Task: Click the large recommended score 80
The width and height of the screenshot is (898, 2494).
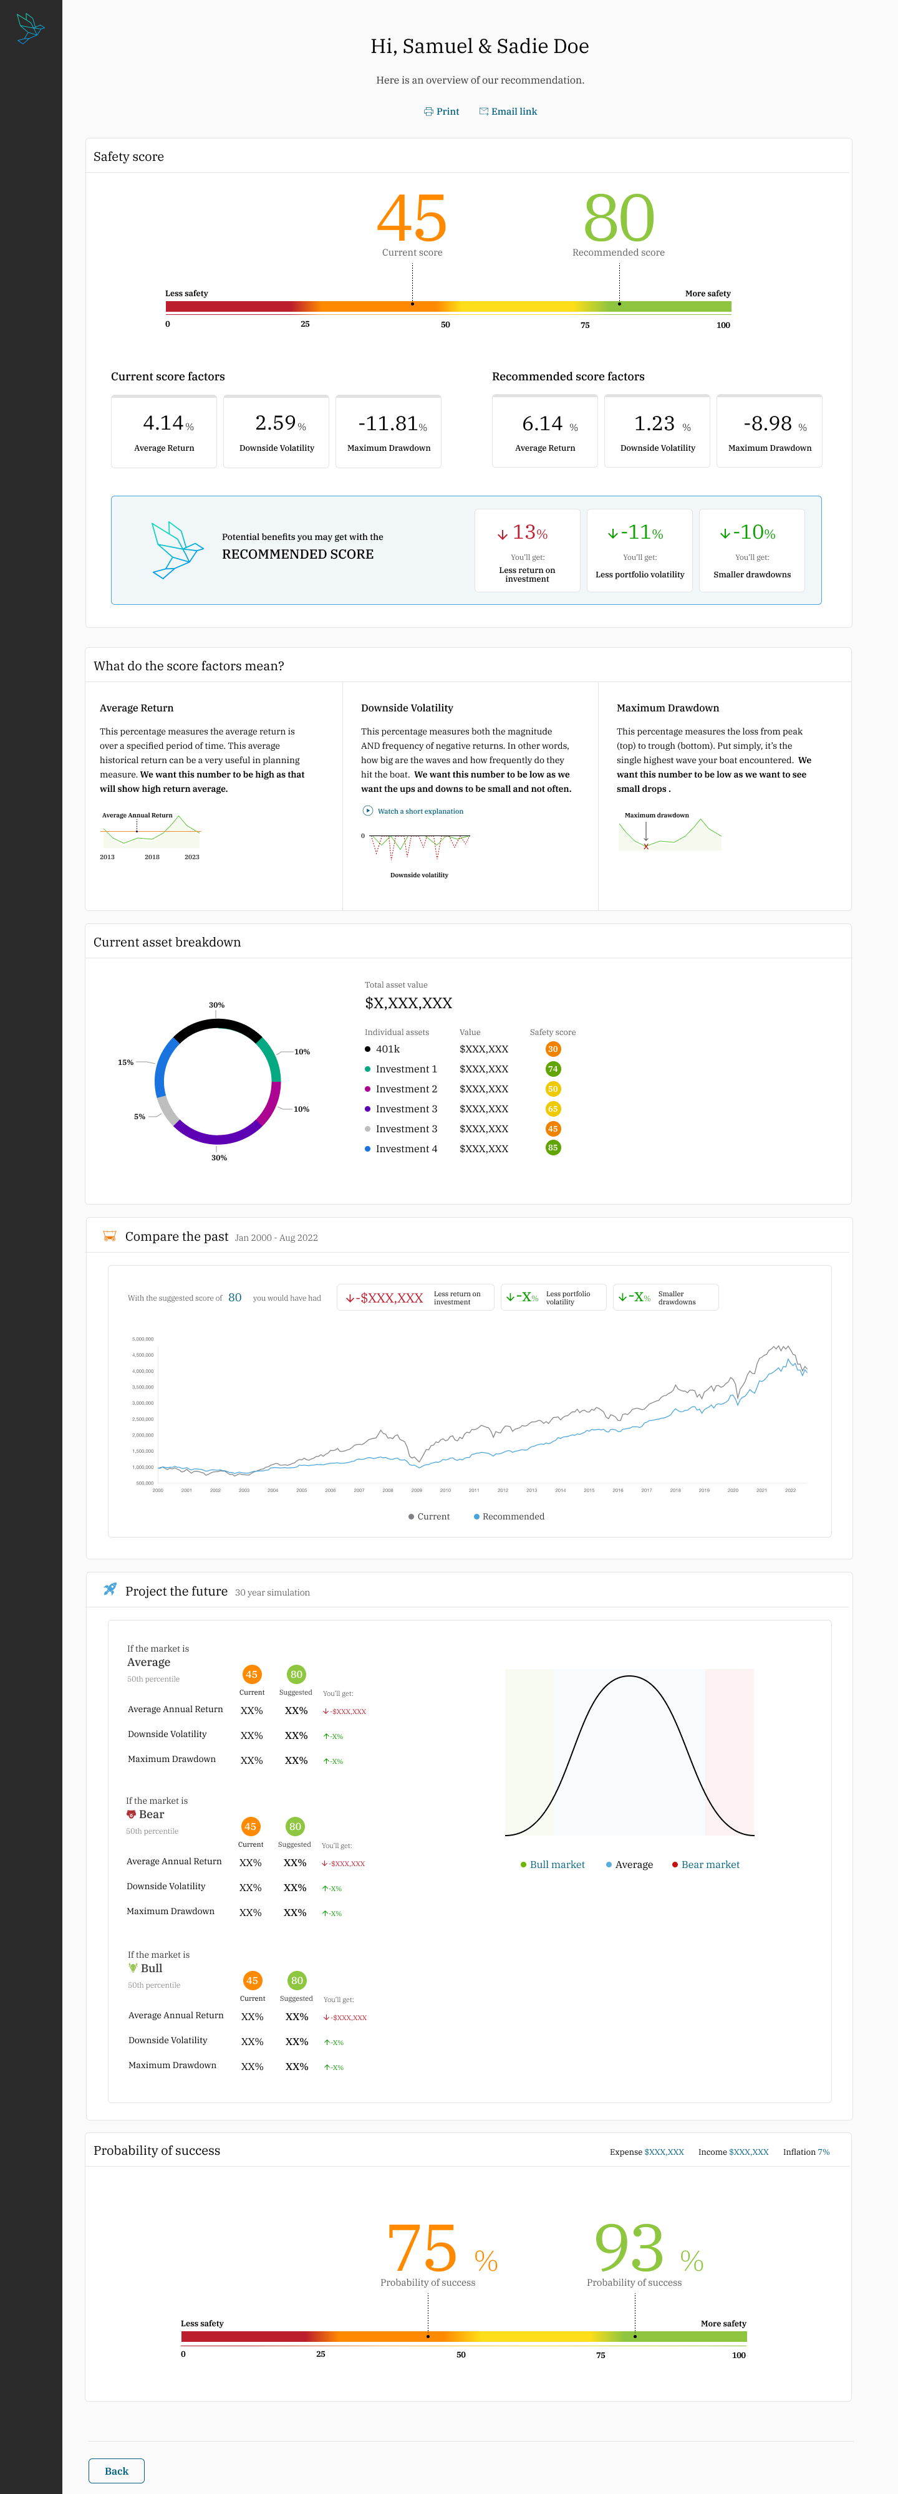Action: [619, 218]
